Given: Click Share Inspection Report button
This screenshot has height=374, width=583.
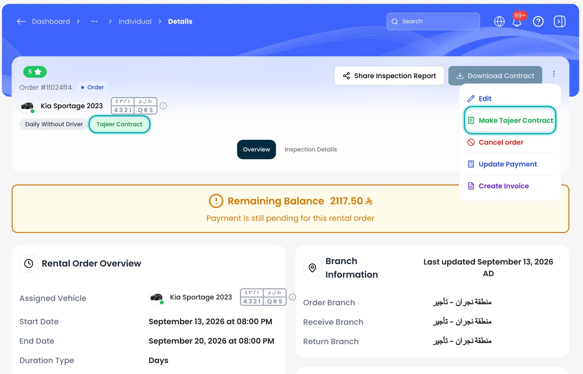Looking at the screenshot, I should [389, 76].
